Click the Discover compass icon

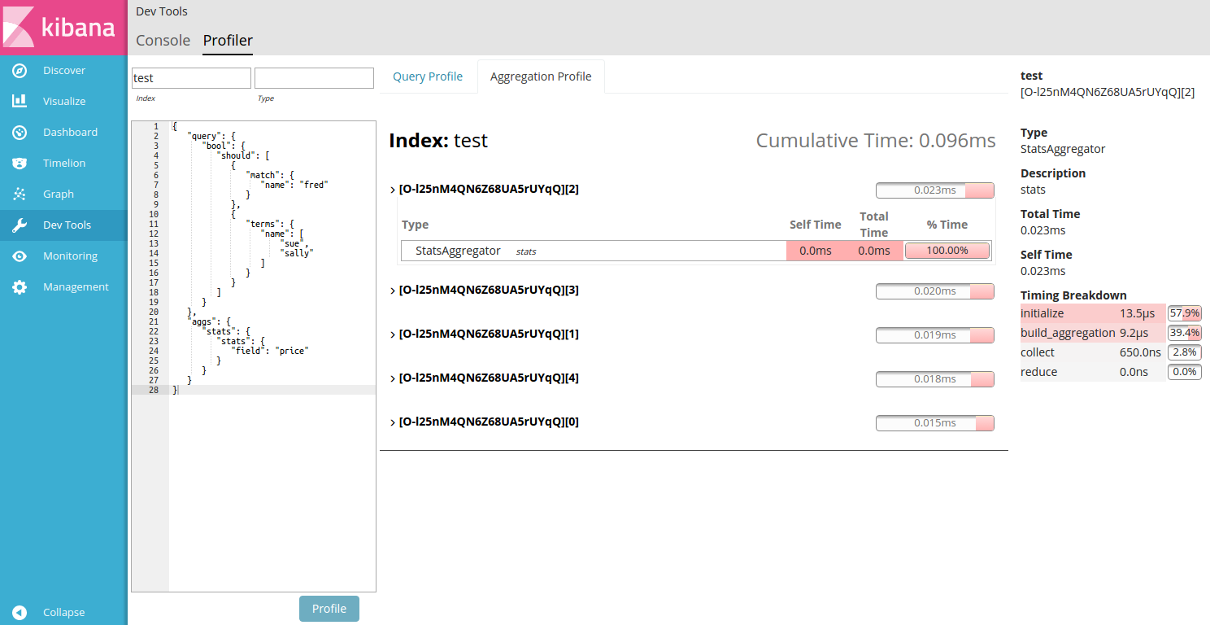20,71
